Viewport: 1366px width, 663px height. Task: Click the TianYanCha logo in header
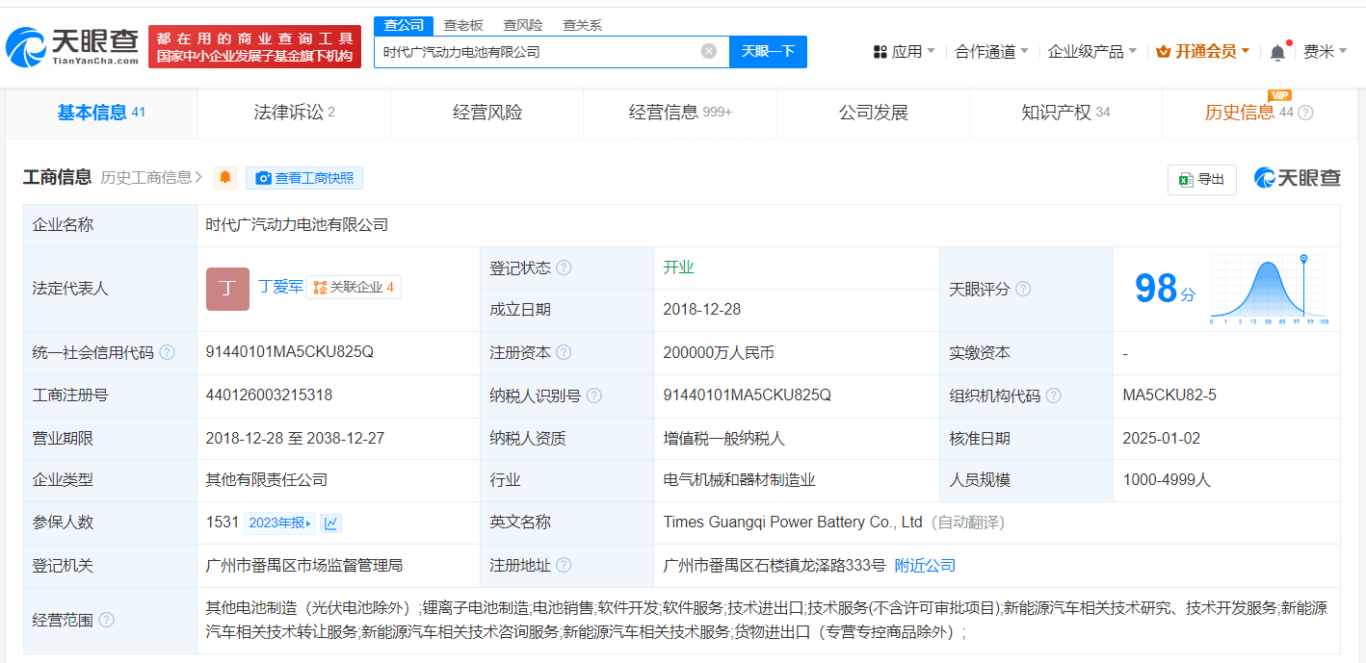click(72, 45)
